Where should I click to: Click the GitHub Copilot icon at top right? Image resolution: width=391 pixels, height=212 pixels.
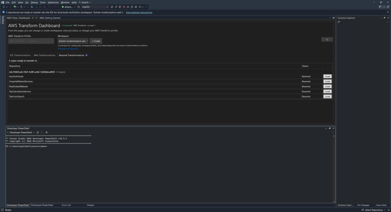point(380,7)
